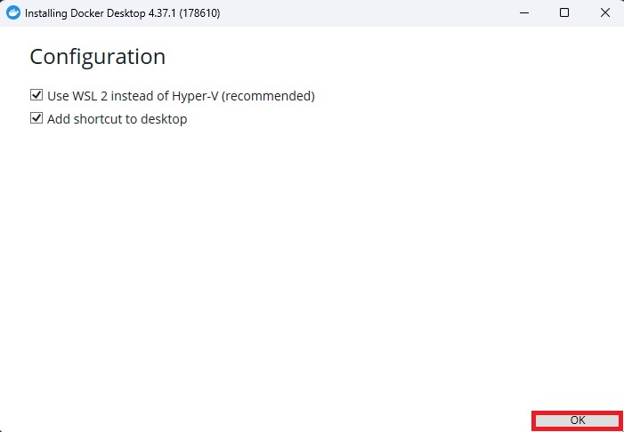Screen dimensions: 624x432
Task: Click the Docker whale icon in title bar
Action: (x=13, y=13)
